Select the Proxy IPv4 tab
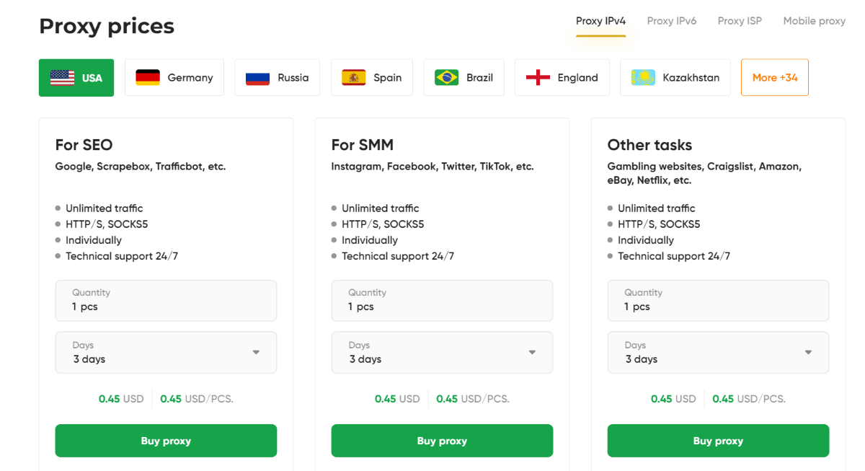865x471 pixels. pyautogui.click(x=600, y=21)
